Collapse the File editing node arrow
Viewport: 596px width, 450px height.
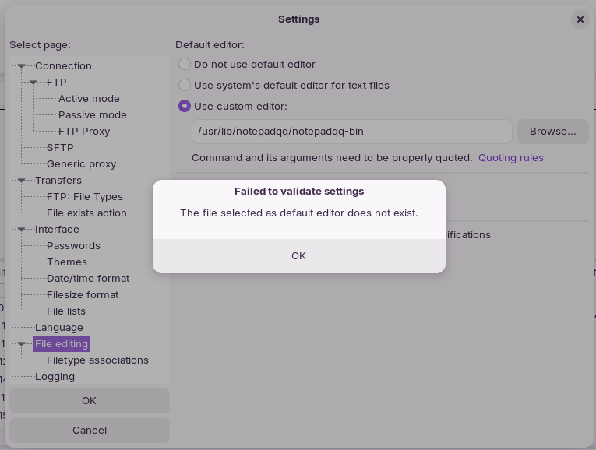22,344
